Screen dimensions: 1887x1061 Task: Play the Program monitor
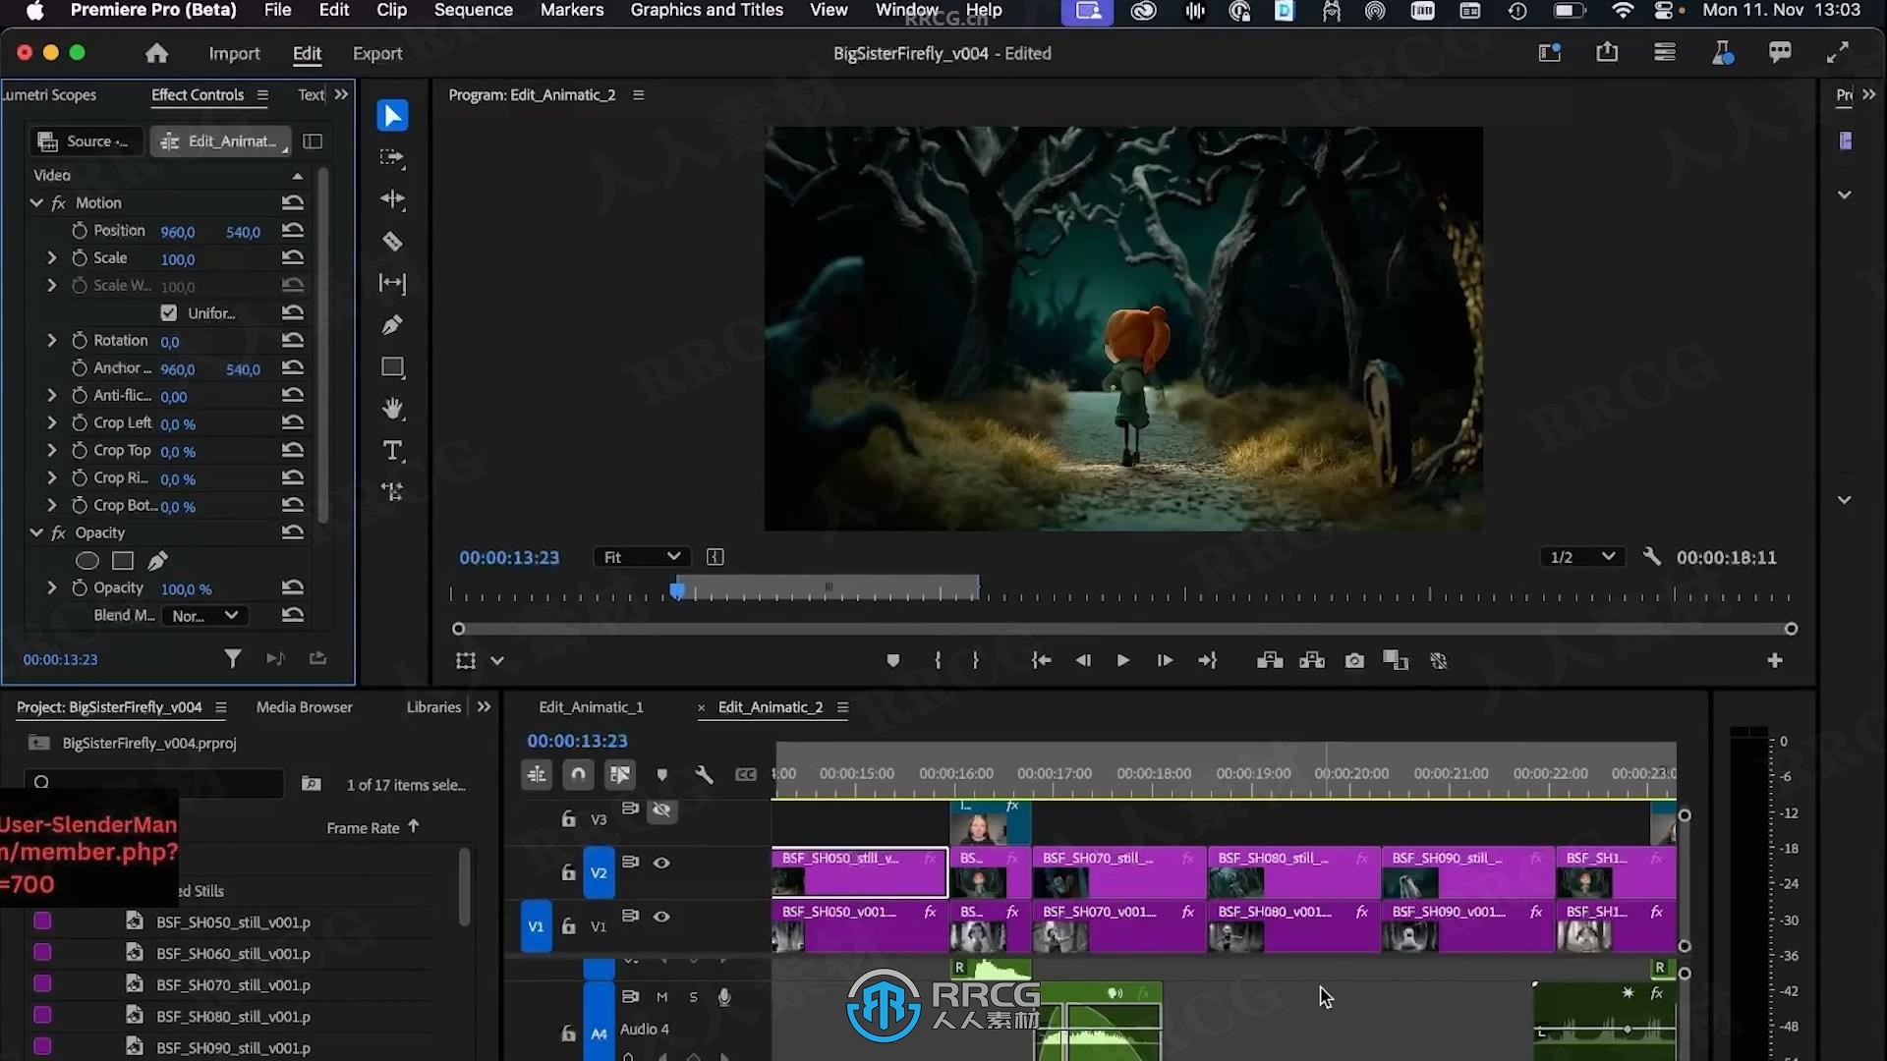tap(1122, 661)
